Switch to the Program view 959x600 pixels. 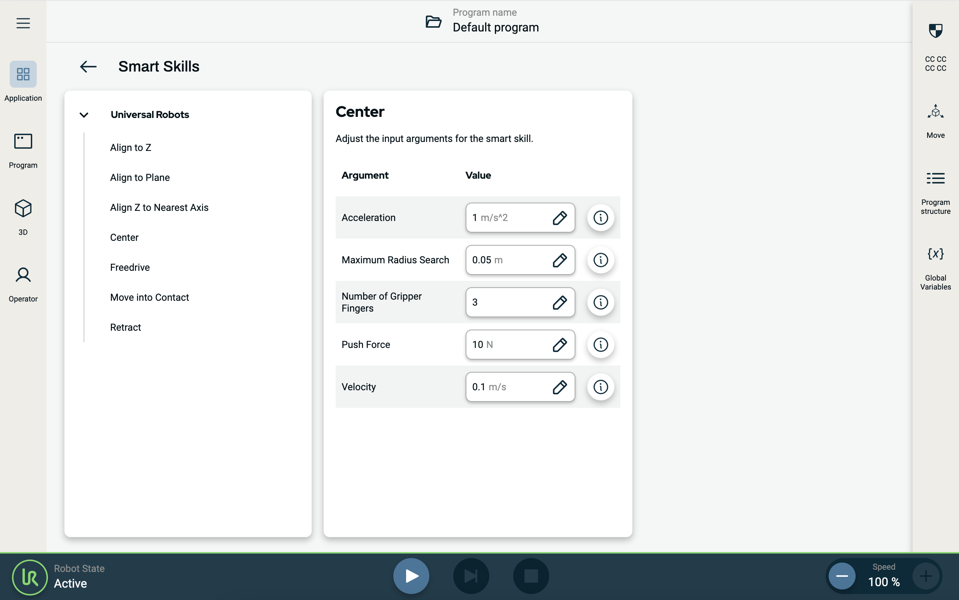(x=23, y=142)
